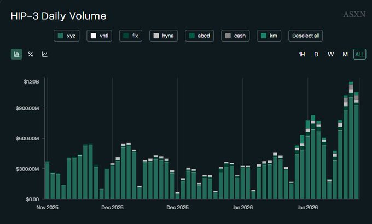The width and height of the screenshot is (372, 224).
Task: Choose the W weekly timeframe
Action: pos(330,54)
